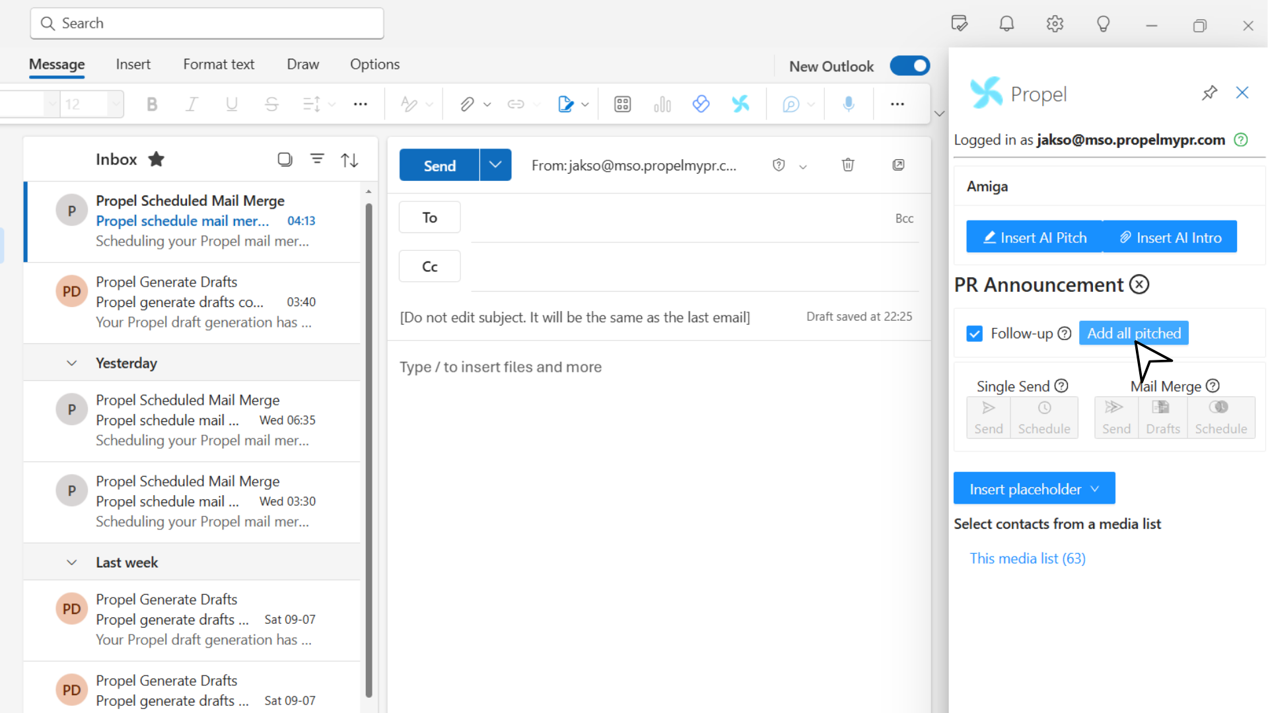The width and height of the screenshot is (1268, 713).
Task: Switch to the Insert tab
Action: (133, 65)
